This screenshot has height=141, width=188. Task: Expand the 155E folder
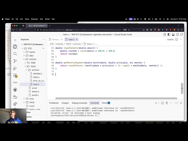(x=25, y=63)
